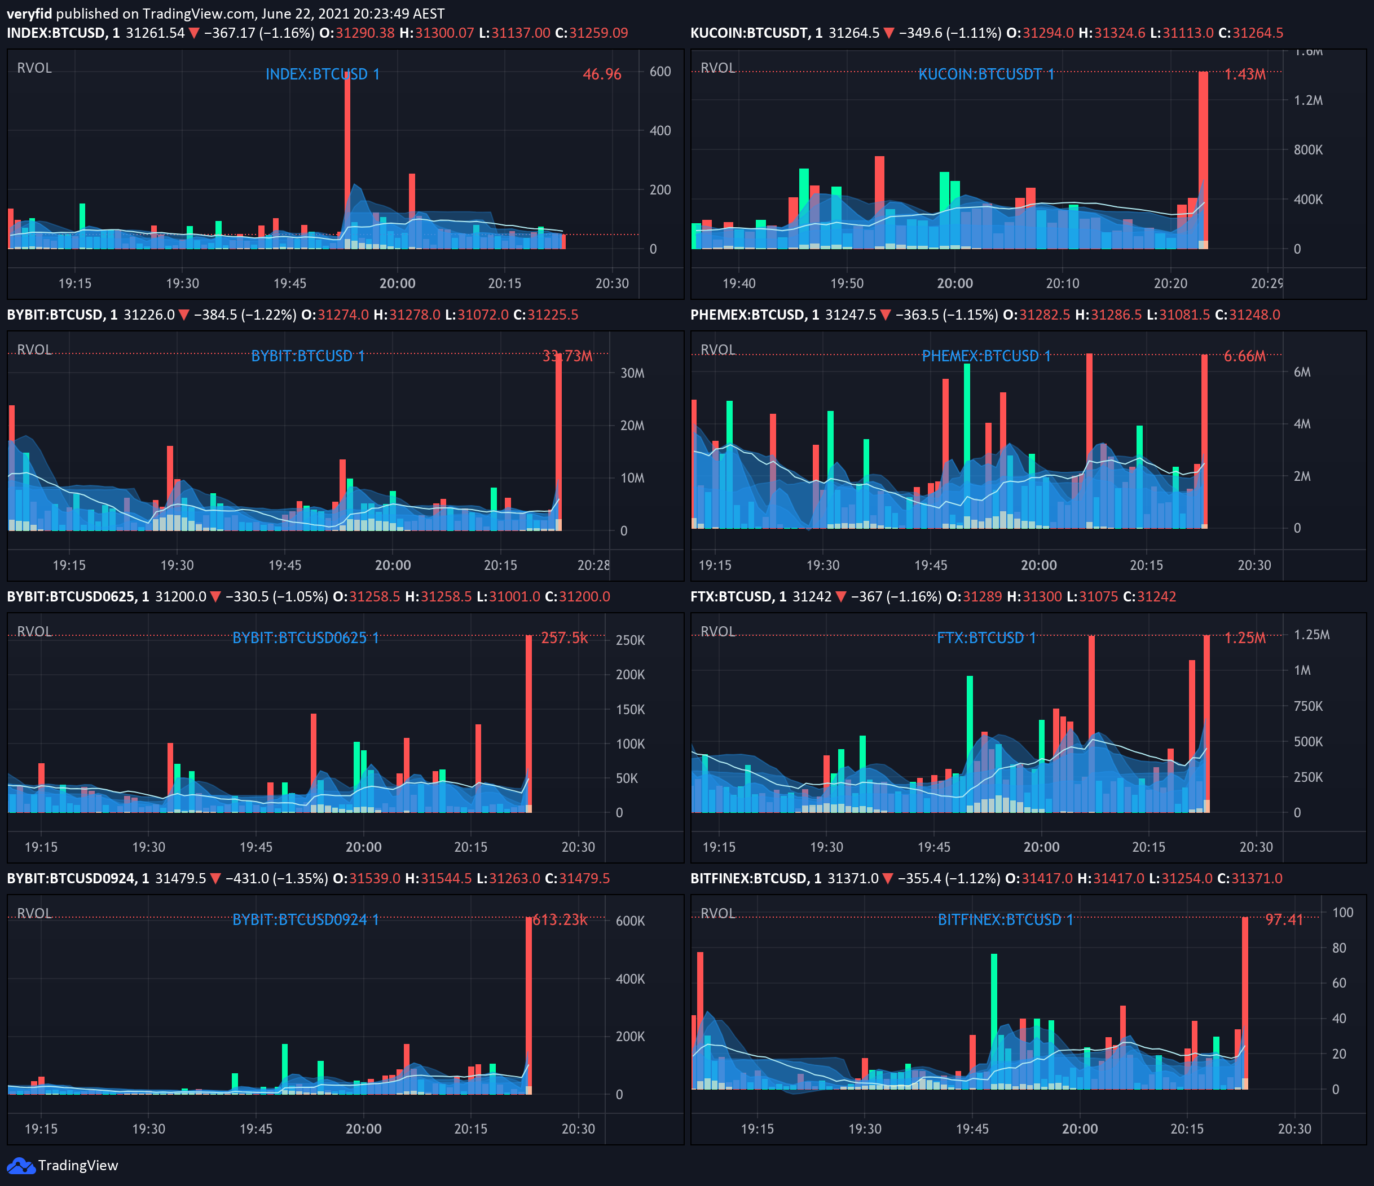The image size is (1374, 1186).
Task: Click the 19:30 time label in the BYBIT:BTCUSD0924 chart
Action: [x=148, y=1129]
